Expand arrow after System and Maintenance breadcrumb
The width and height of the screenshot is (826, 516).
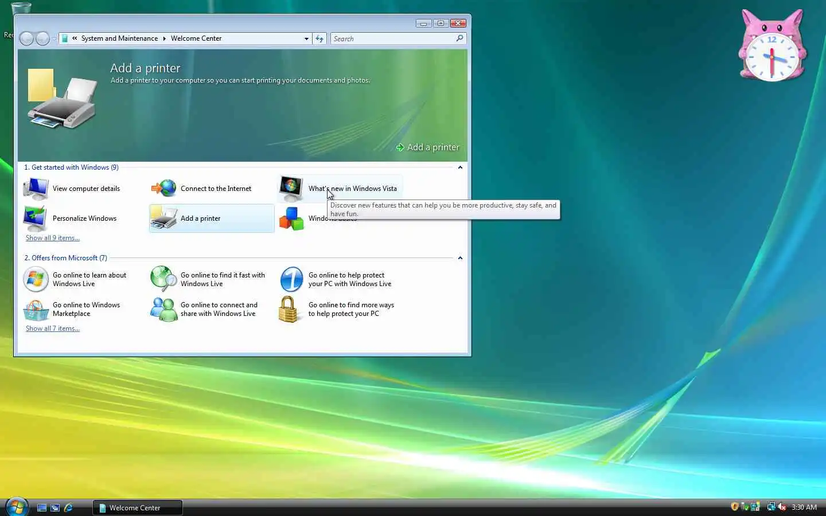pyautogui.click(x=164, y=38)
